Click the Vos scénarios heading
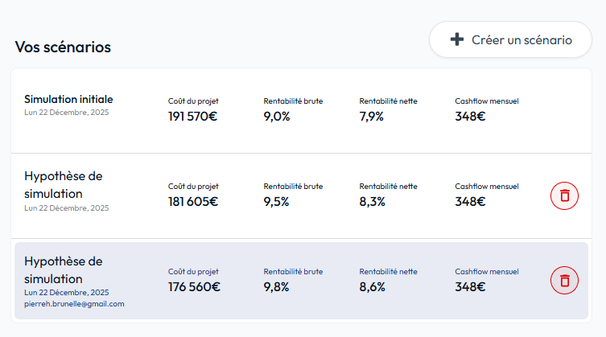Viewport: 606px width, 337px height. point(63,47)
